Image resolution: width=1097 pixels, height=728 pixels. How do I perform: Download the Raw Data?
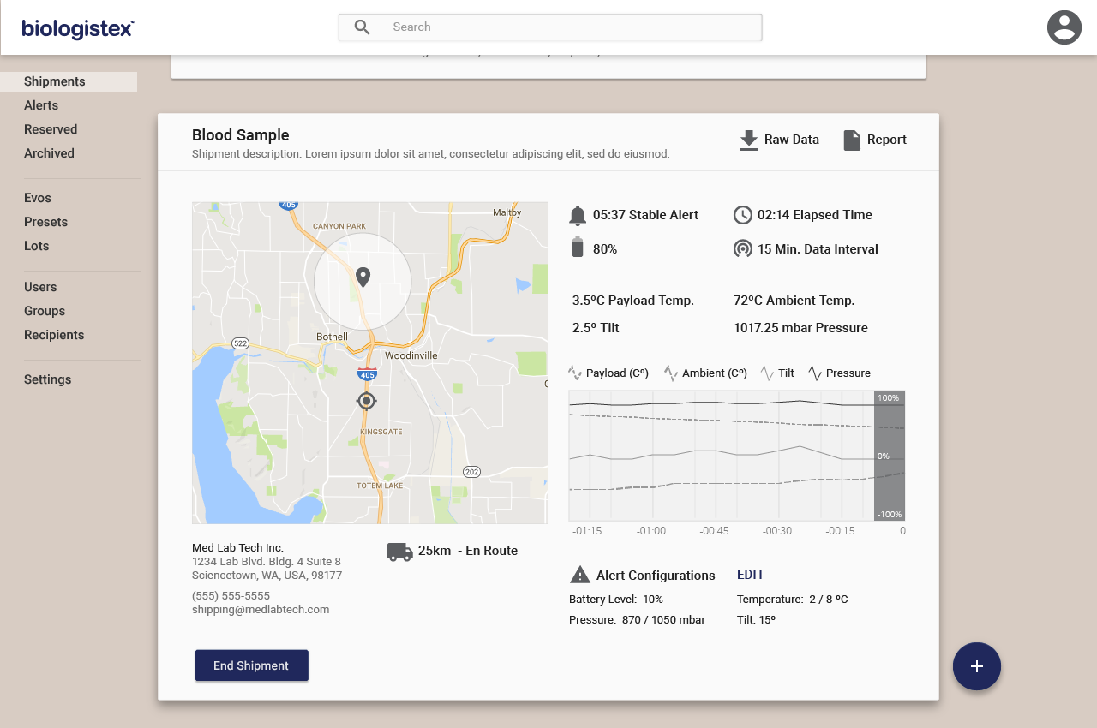pyautogui.click(x=778, y=139)
